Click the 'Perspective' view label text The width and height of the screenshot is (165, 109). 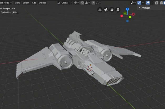pos(9,8)
